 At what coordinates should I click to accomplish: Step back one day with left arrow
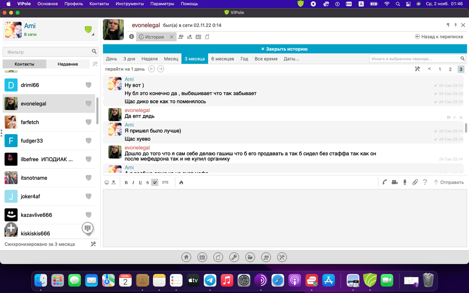pyautogui.click(x=151, y=69)
